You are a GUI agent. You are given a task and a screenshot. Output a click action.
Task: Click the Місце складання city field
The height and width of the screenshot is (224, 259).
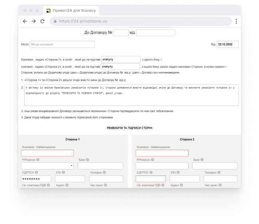pos(62,45)
